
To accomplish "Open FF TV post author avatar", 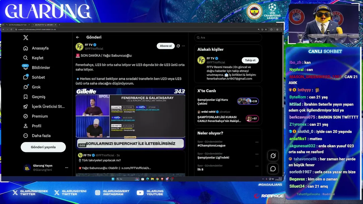I will tap(79, 47).
